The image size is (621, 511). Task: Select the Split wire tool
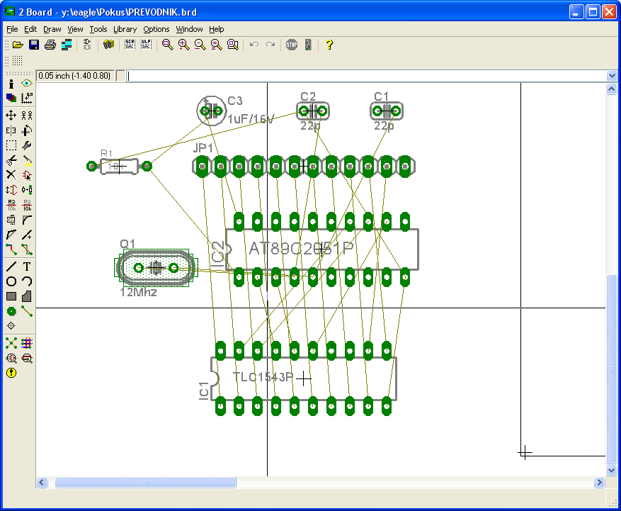(11, 235)
